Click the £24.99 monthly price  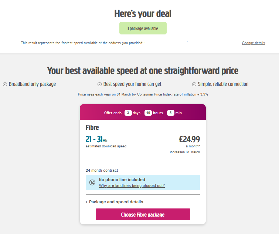189,139
